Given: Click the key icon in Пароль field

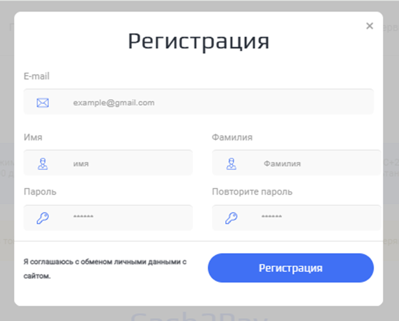Looking at the screenshot, I should click(x=43, y=218).
